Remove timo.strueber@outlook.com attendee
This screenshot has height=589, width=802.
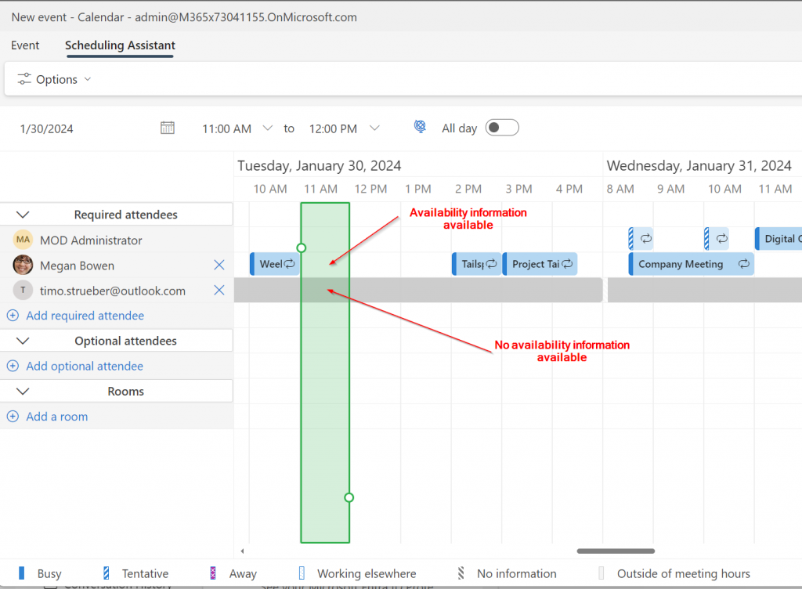pyautogui.click(x=219, y=291)
